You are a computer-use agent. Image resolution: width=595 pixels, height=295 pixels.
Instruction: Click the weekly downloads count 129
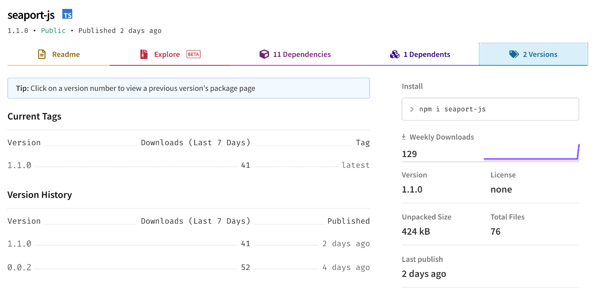409,154
